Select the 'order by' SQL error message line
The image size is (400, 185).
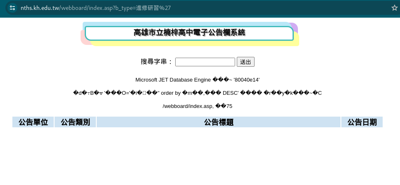point(198,93)
